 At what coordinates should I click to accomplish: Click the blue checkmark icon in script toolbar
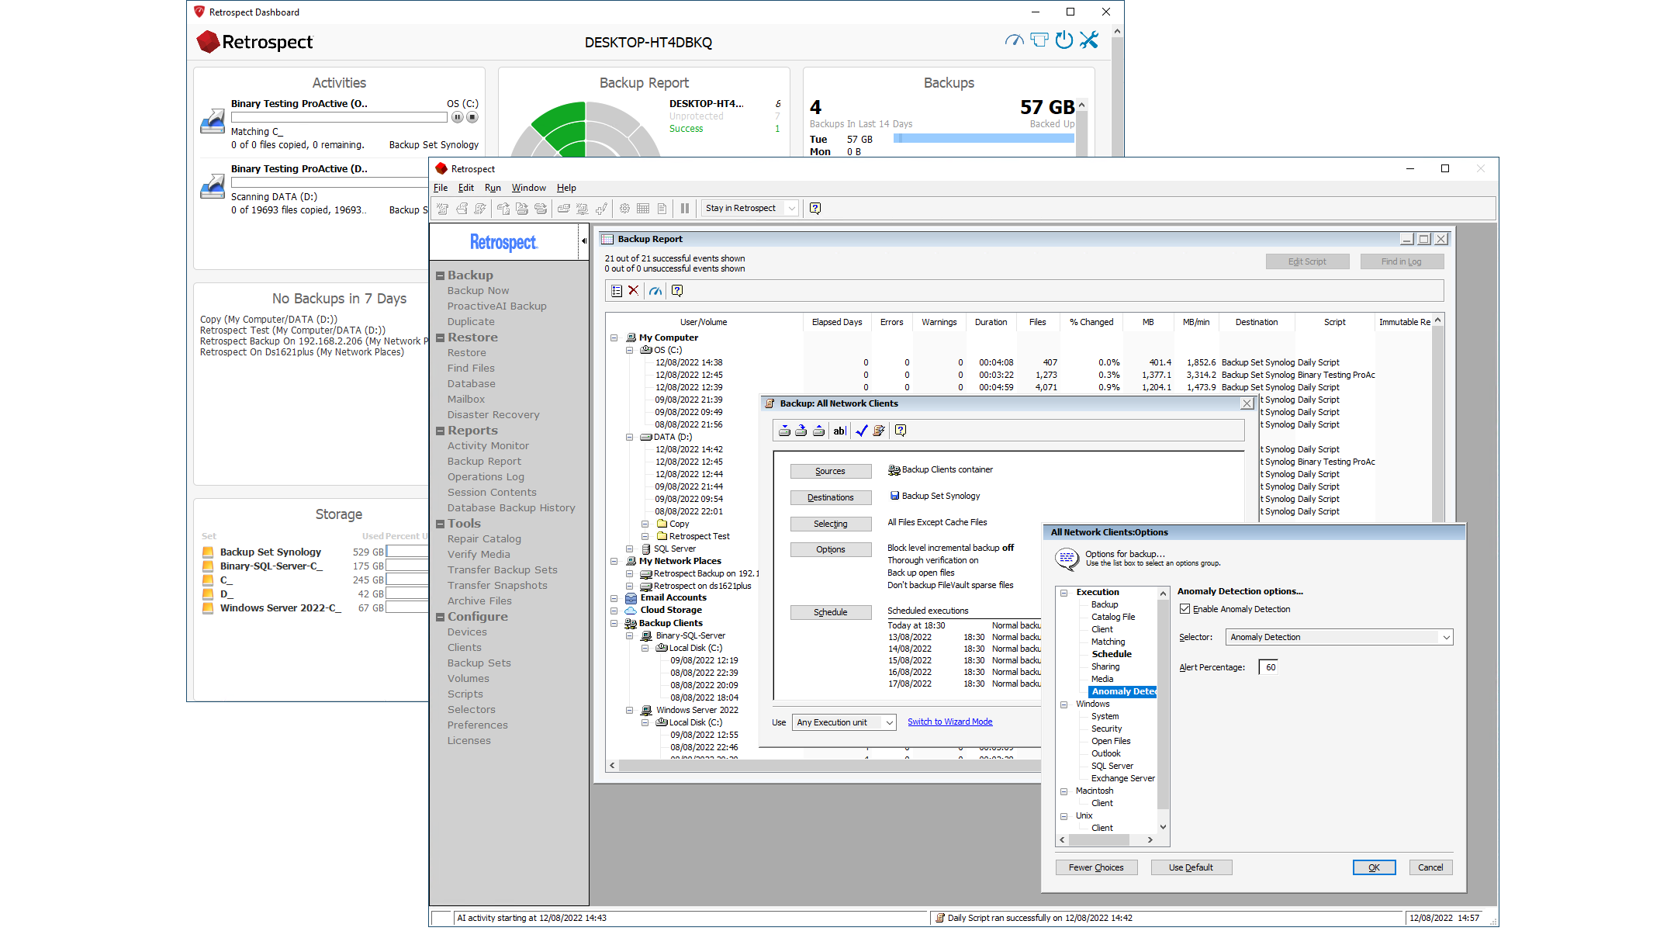pyautogui.click(x=862, y=431)
